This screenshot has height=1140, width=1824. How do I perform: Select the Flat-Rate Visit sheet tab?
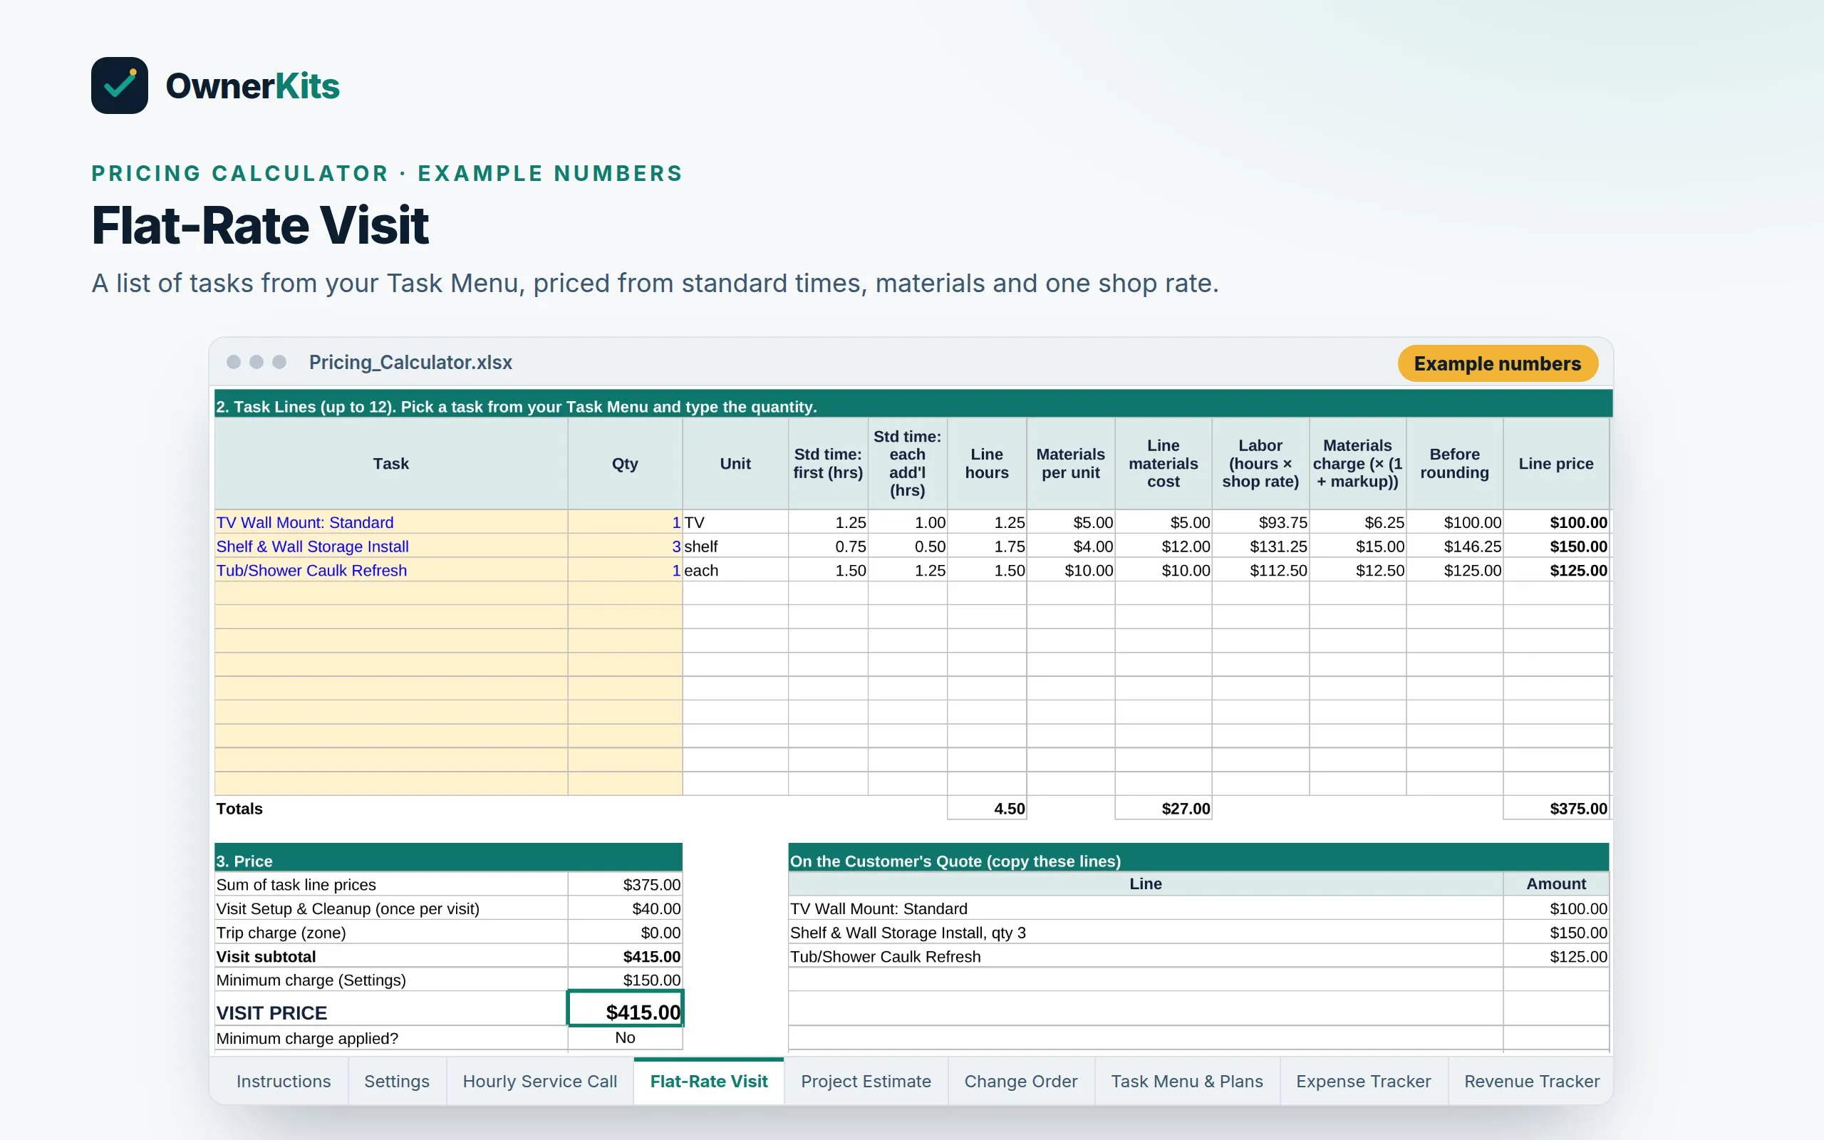(x=708, y=1081)
